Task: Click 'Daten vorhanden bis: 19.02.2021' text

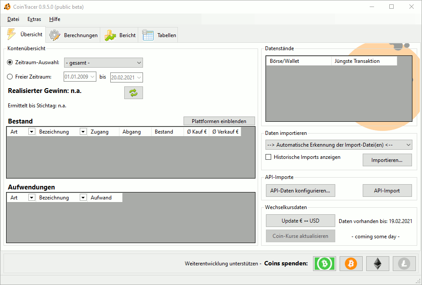Action: click(x=375, y=221)
